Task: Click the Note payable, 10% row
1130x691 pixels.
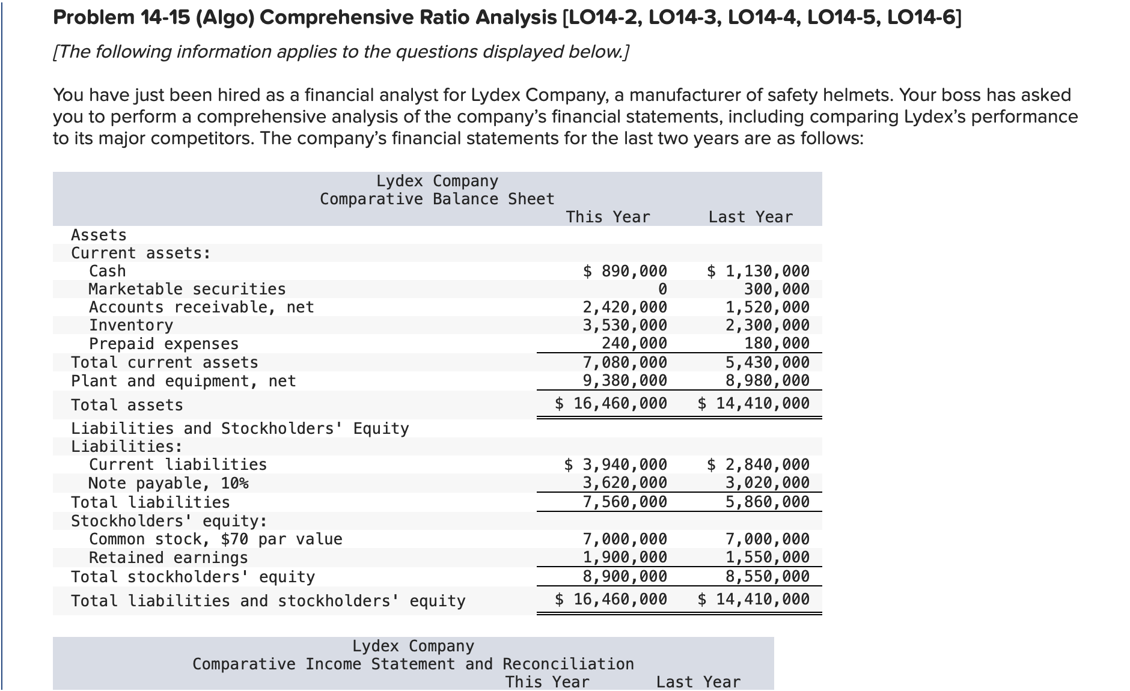Action: pos(169,482)
